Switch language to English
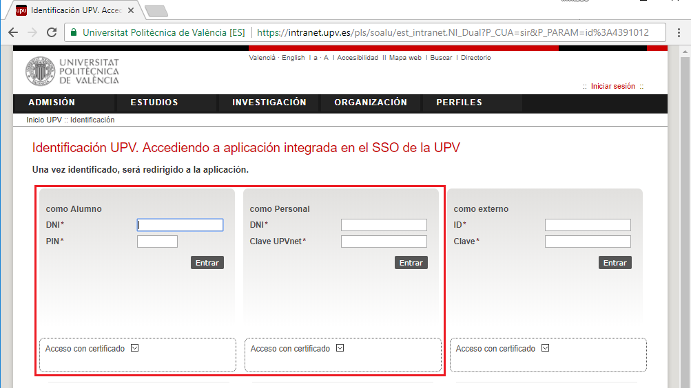 pos(293,58)
